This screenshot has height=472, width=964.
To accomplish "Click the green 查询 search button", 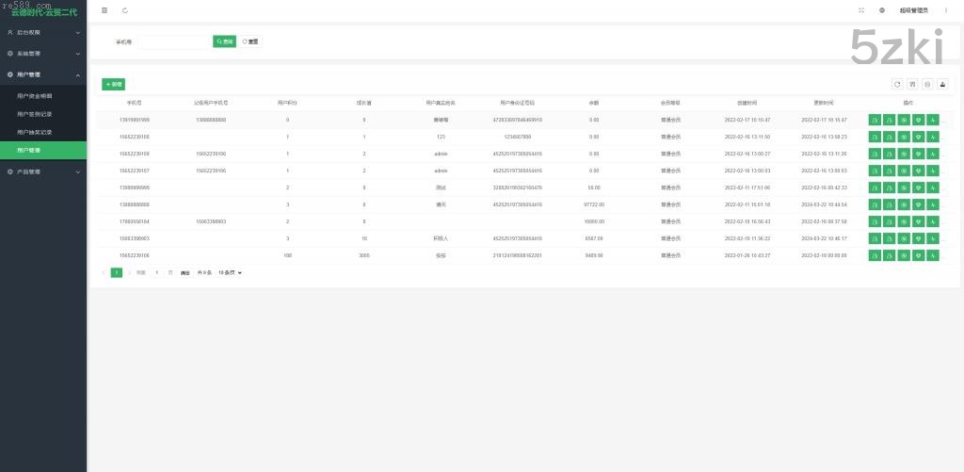I will [x=224, y=42].
